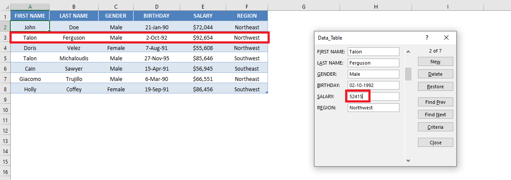
Task: Click the Restore button
Action: pyautogui.click(x=436, y=87)
